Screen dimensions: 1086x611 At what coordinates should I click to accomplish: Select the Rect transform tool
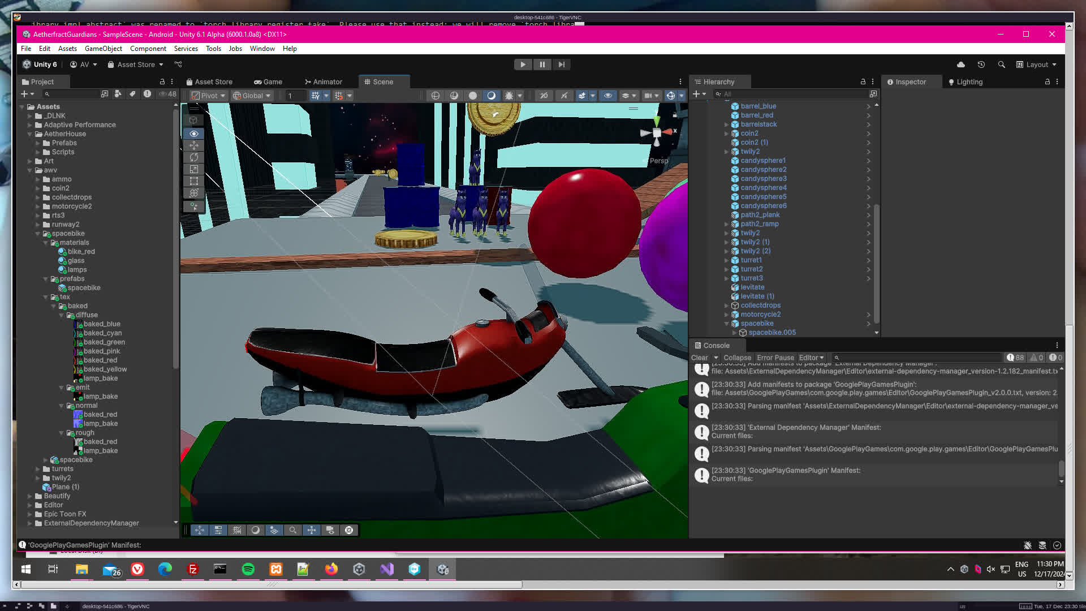[193, 181]
